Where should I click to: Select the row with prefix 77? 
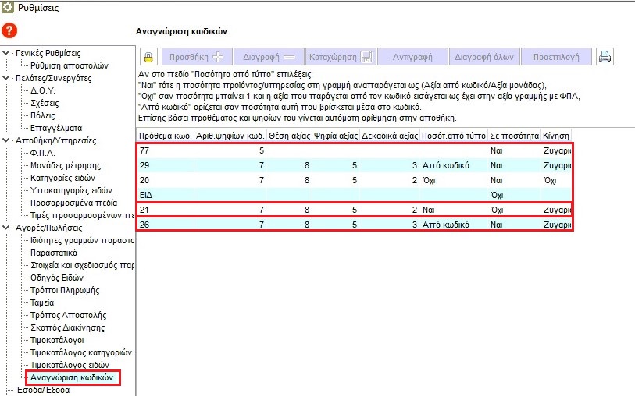(355, 150)
